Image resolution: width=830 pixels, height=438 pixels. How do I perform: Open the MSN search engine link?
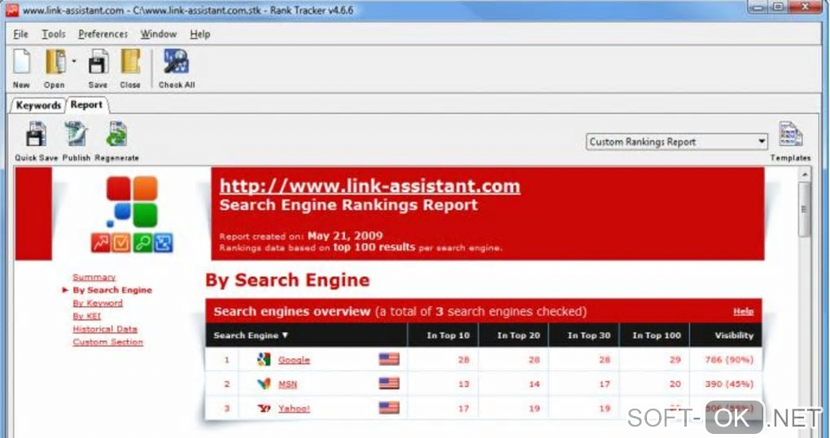coord(287,384)
